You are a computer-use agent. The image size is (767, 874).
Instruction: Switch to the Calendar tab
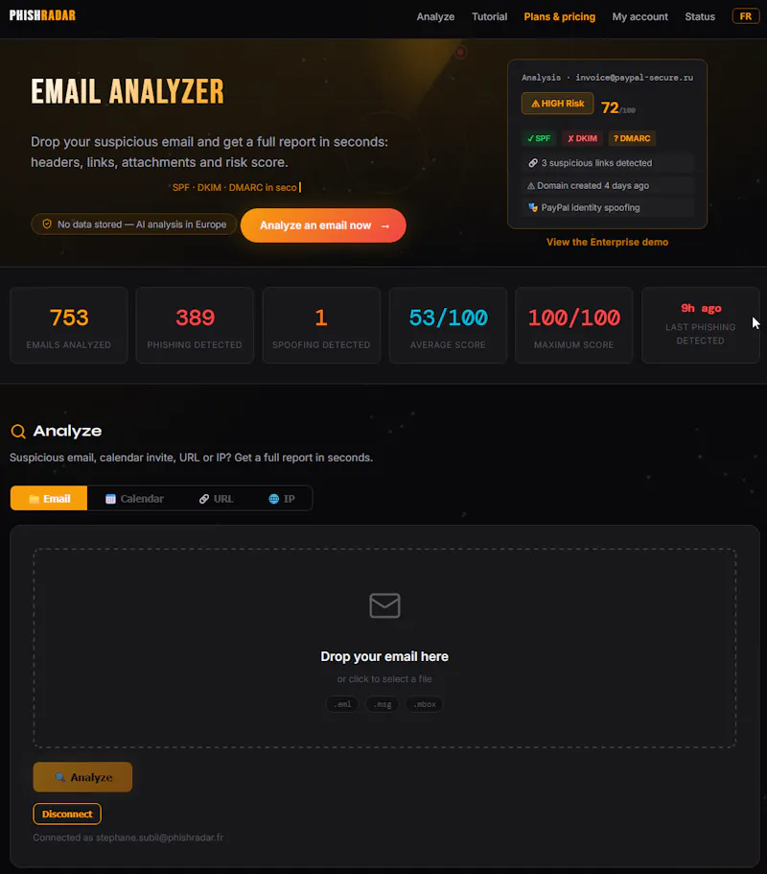click(134, 499)
